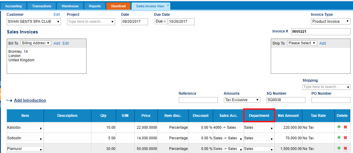353x153 pixels.
Task: Delete the Plamurol line item
Action: tap(345, 148)
